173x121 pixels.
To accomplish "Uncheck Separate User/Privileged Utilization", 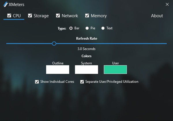I will 82,82.
